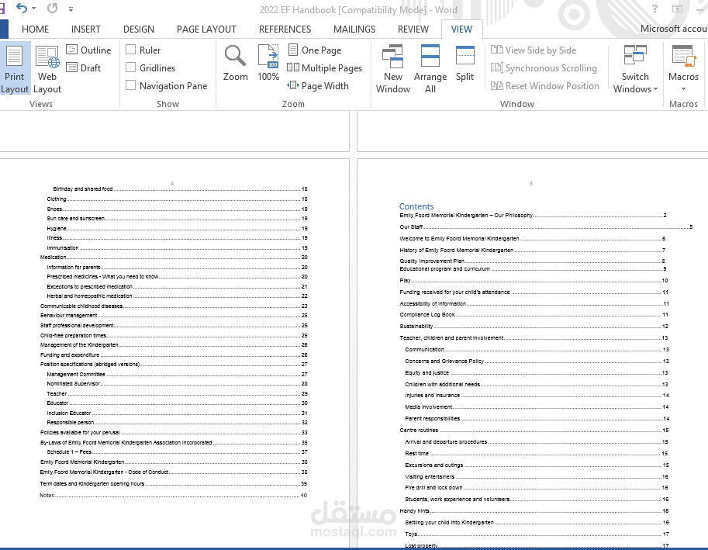The width and height of the screenshot is (708, 550).
Task: Click the Contents heading
Action: (x=416, y=206)
